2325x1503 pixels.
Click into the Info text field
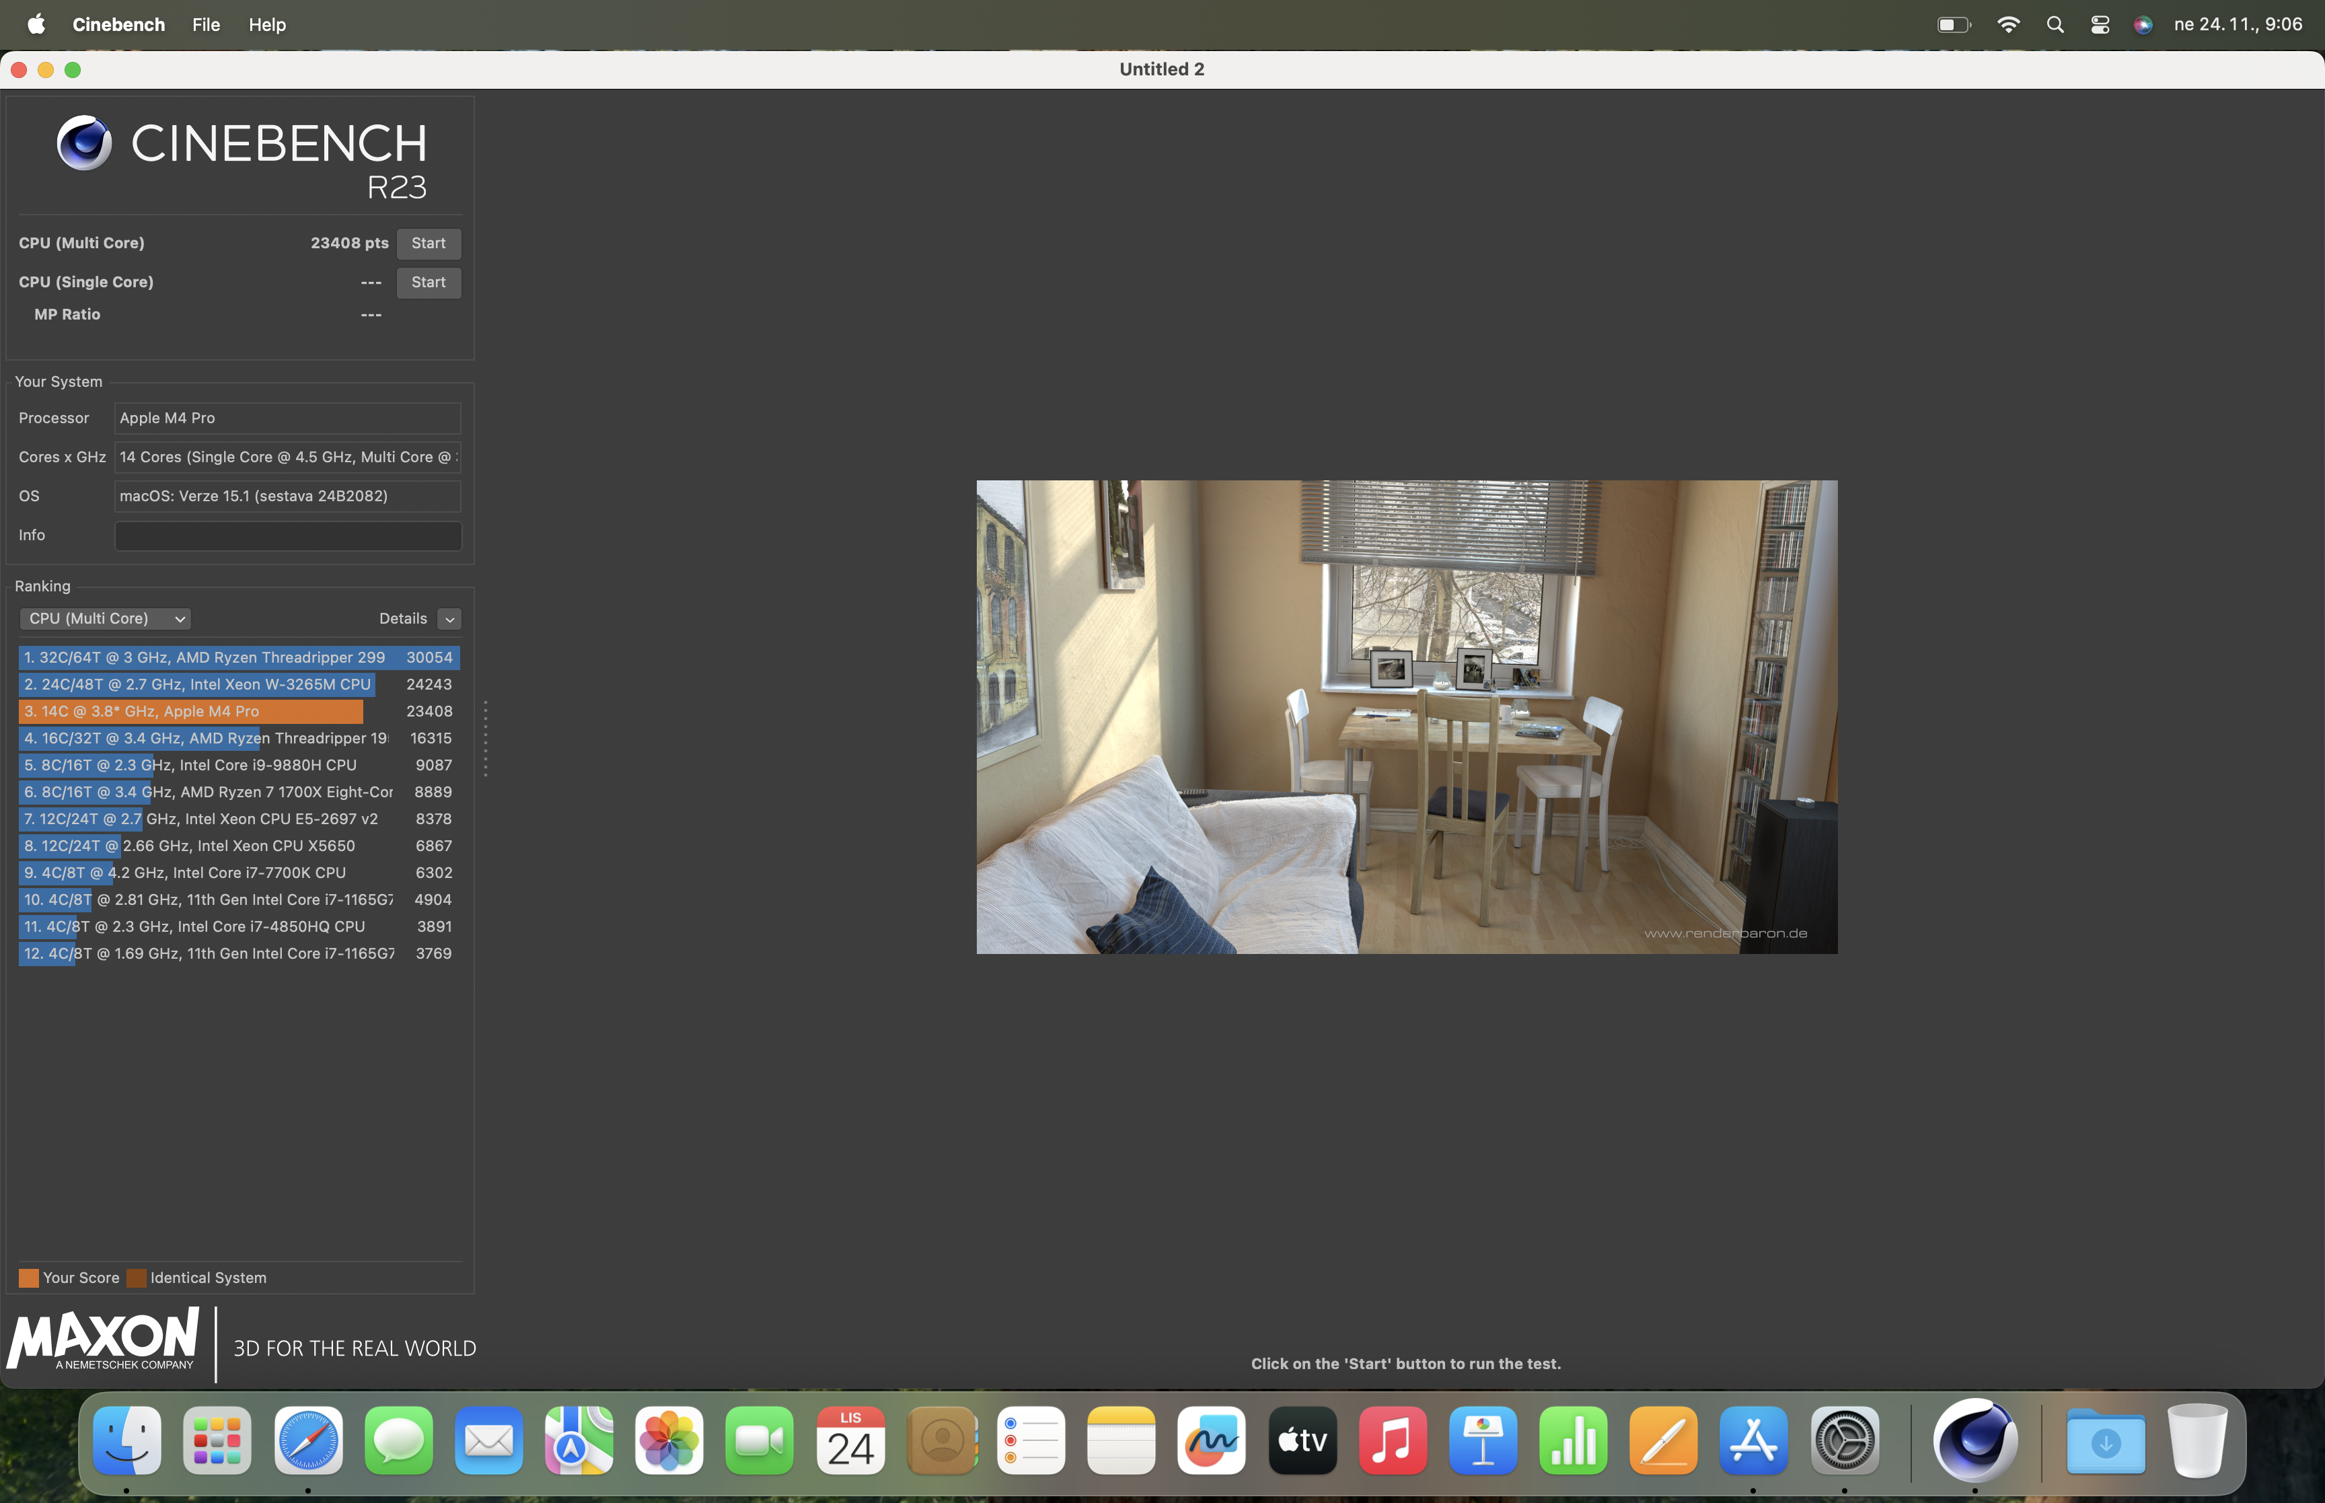[x=288, y=535]
